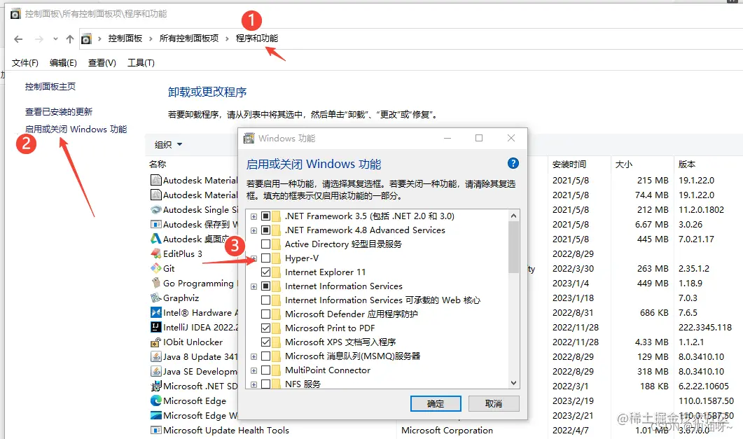Enable the Microsoft Defender application guard checkbox
The width and height of the screenshot is (743, 439).
click(x=266, y=314)
